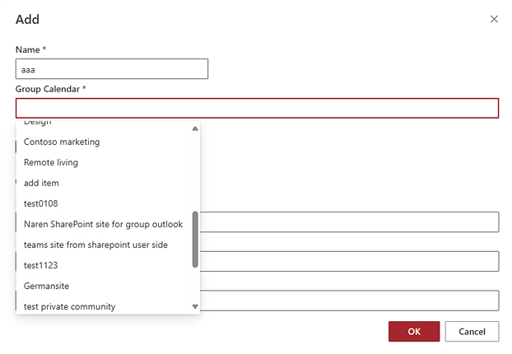This screenshot has width=512, height=354.
Task: Click the Name input field
Action: (x=112, y=69)
